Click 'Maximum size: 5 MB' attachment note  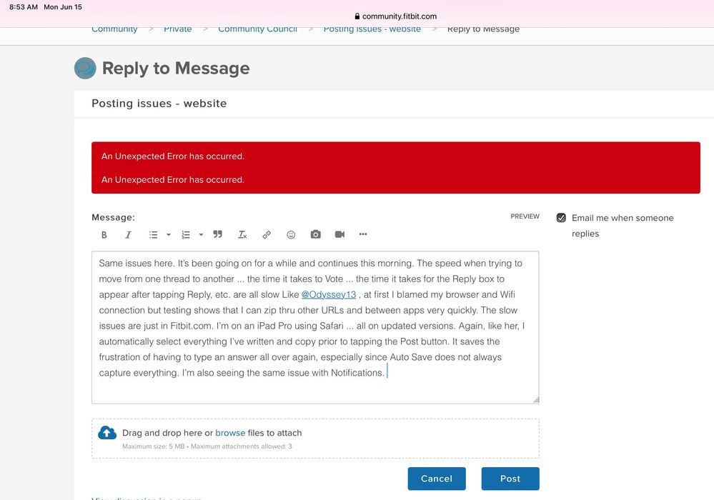tap(153, 446)
